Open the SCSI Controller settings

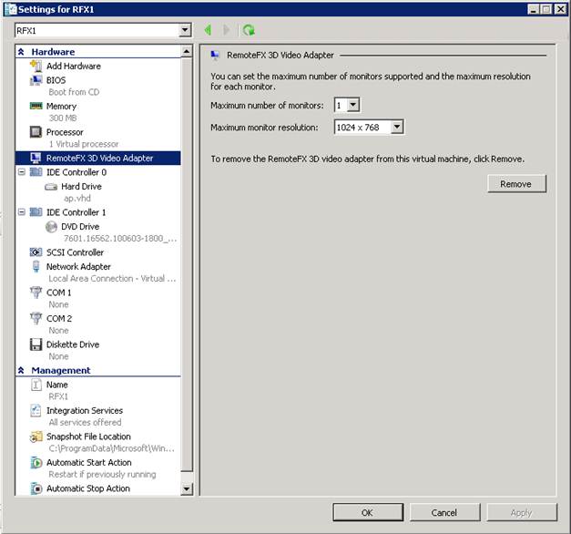[x=75, y=252]
